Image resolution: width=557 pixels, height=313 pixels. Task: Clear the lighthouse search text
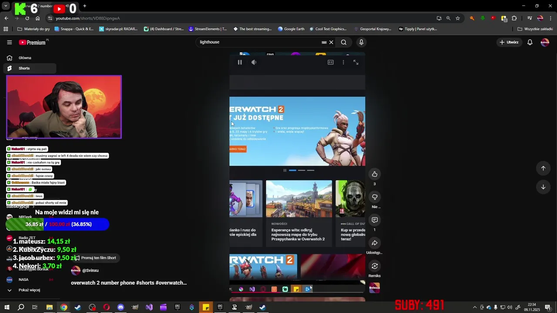click(x=331, y=42)
